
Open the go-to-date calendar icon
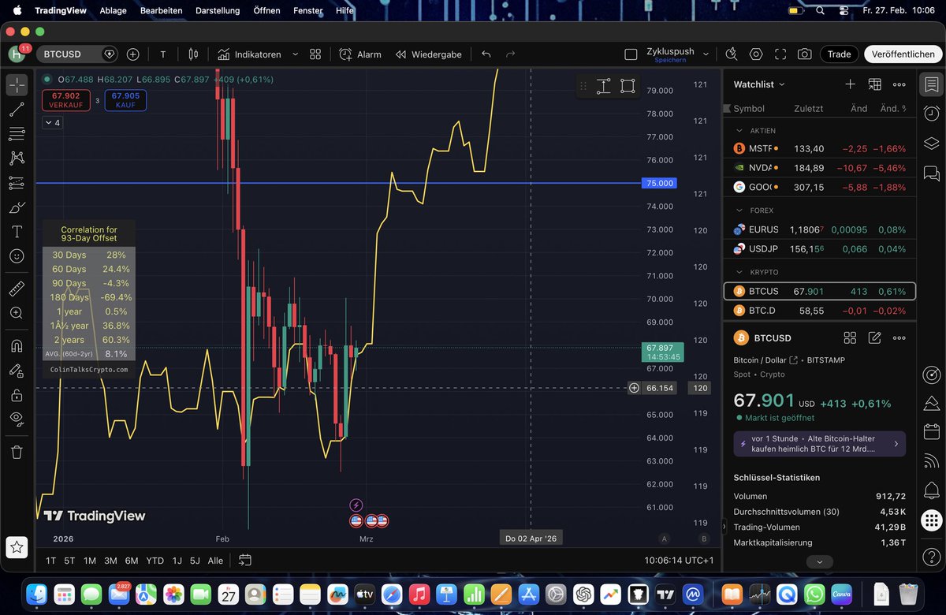(245, 561)
